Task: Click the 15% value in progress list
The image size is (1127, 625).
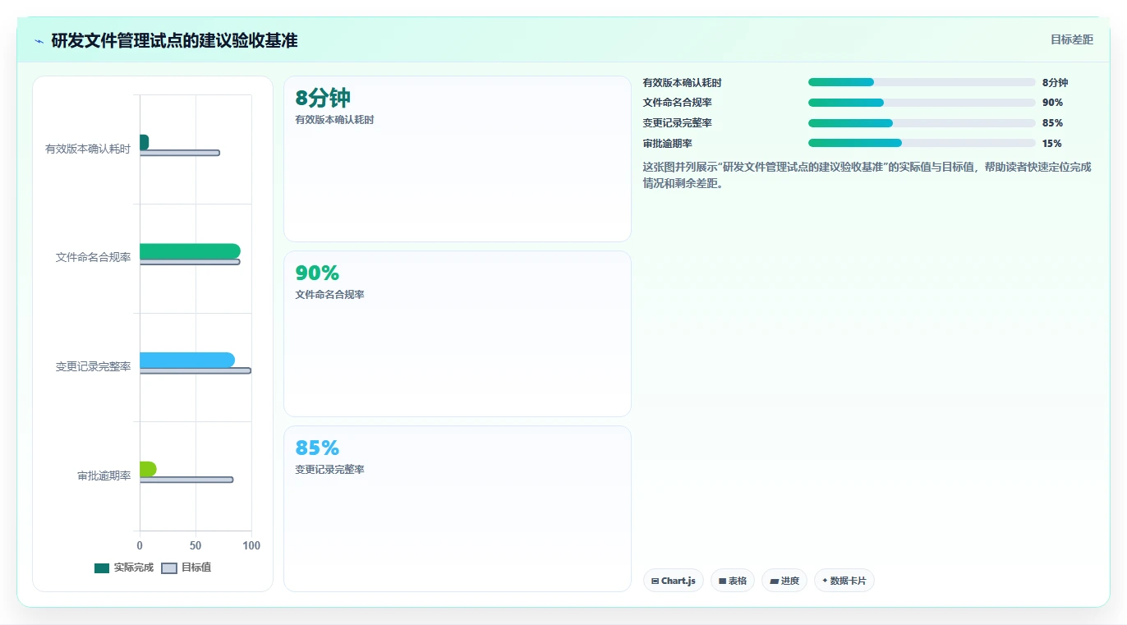Action: (1052, 144)
